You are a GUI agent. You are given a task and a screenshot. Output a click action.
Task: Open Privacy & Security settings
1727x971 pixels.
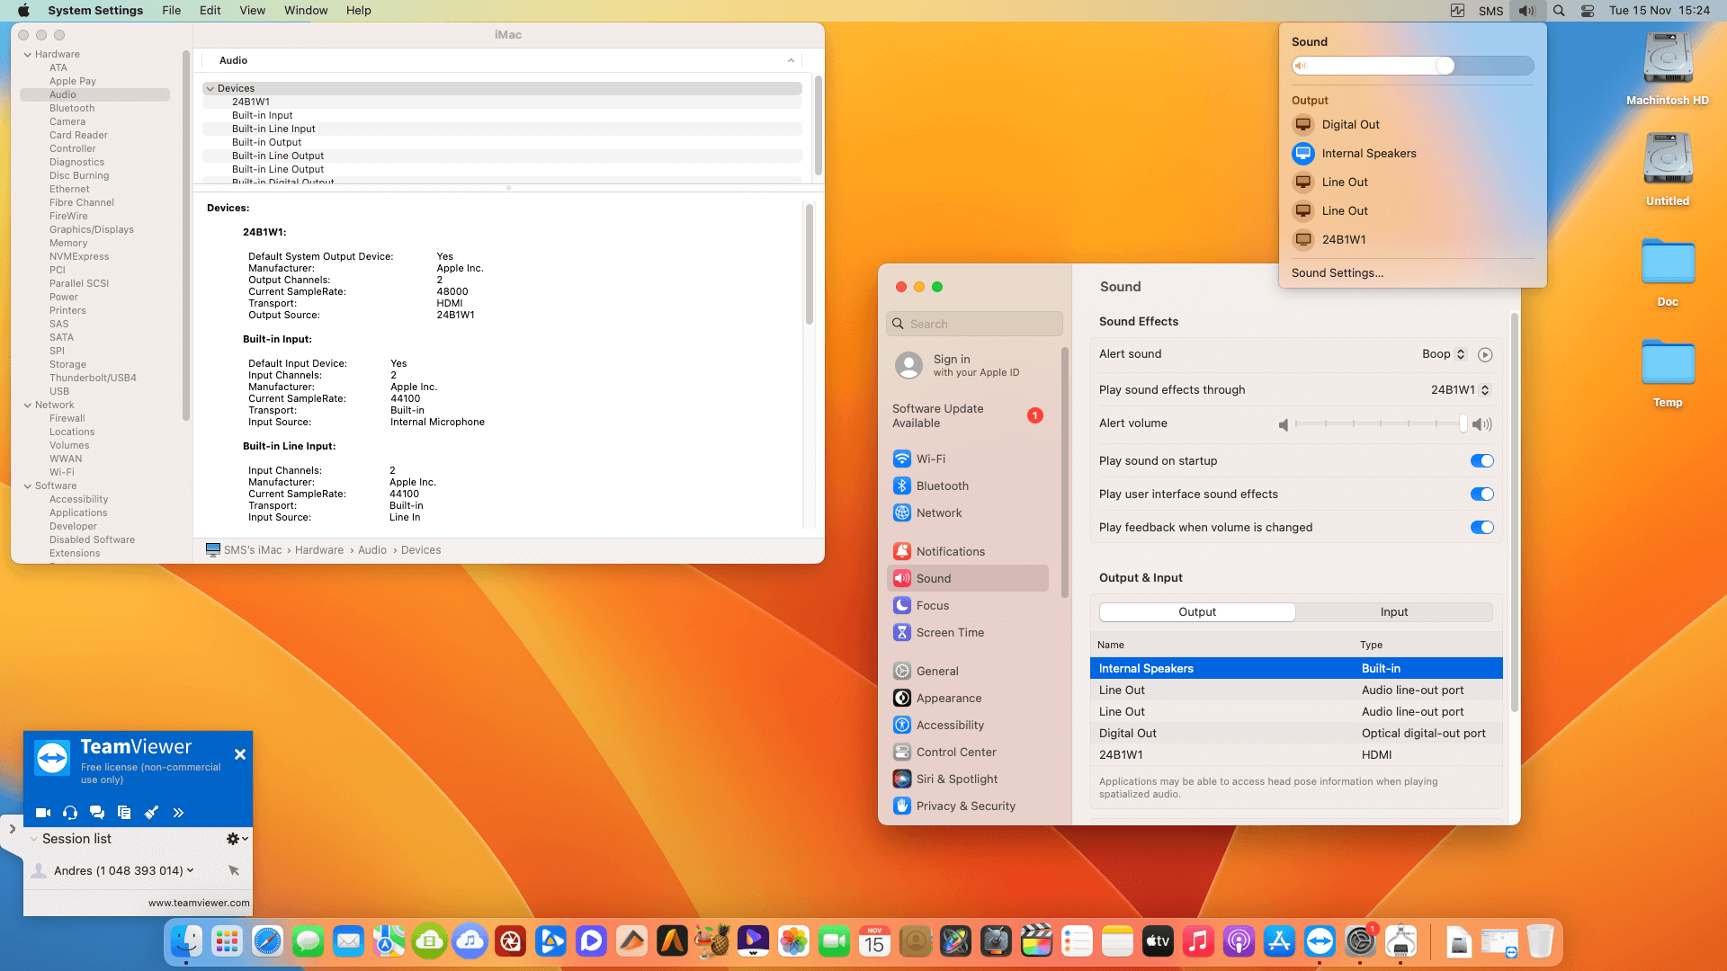click(x=968, y=806)
